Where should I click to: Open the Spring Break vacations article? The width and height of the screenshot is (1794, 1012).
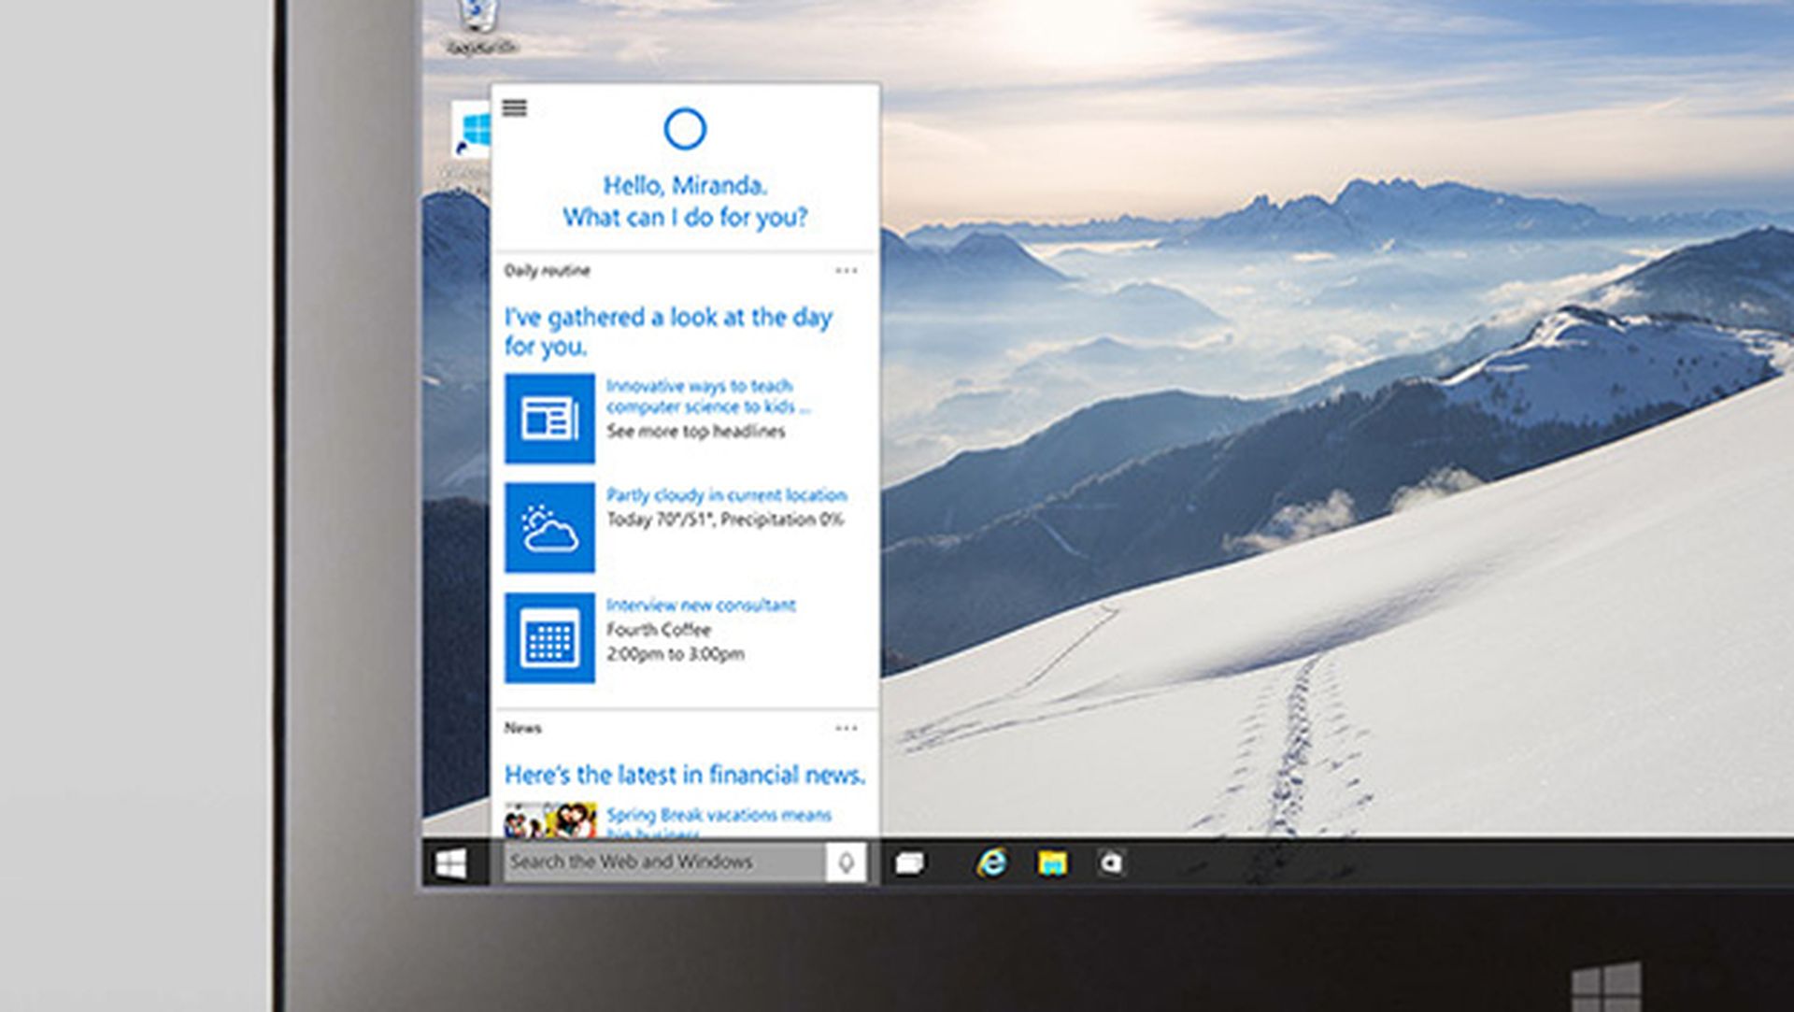(719, 815)
